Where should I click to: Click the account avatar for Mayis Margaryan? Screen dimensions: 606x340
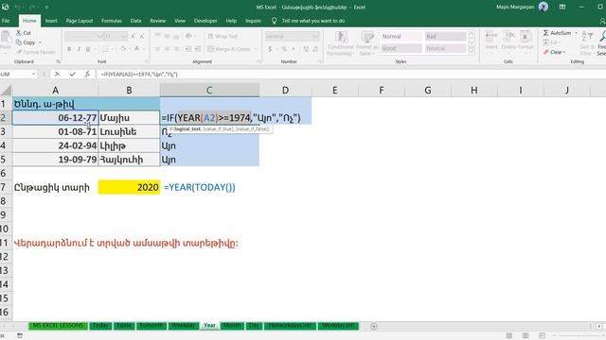[544, 7]
